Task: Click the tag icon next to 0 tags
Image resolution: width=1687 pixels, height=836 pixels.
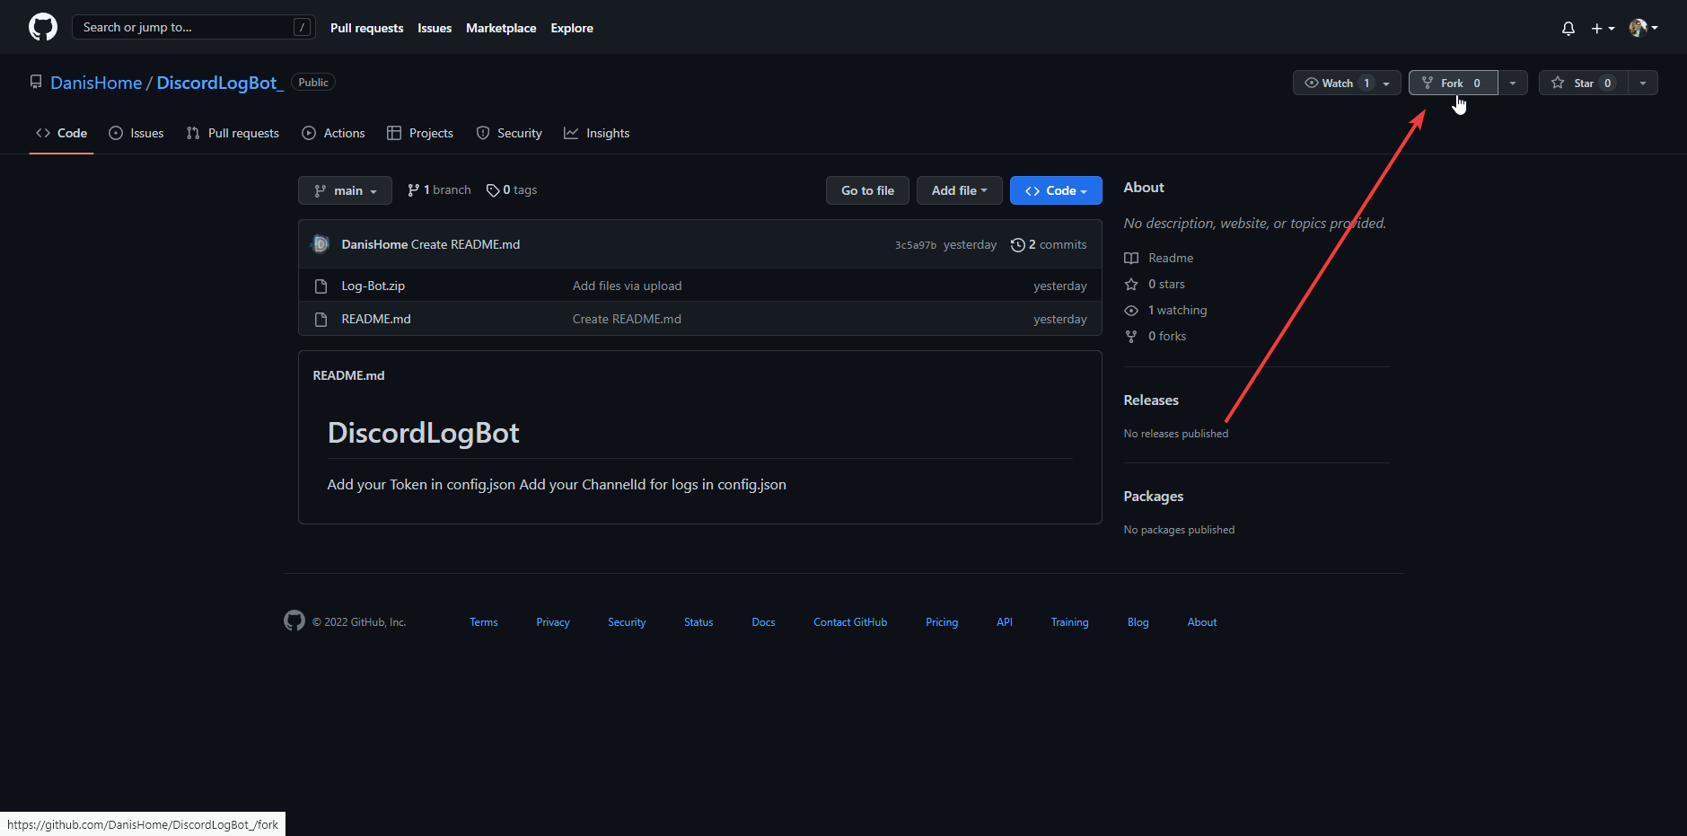Action: [x=493, y=190]
